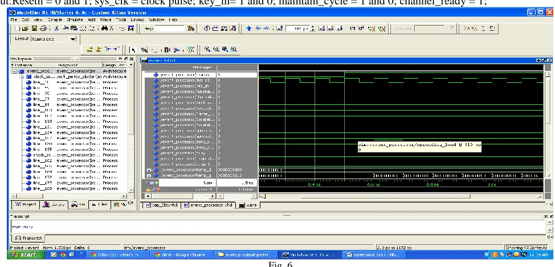
Task: Click the Zoom mode icon next to pointer
Action: coord(144,50)
